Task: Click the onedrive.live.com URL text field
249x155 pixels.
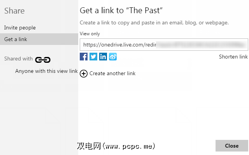Action: (117, 45)
